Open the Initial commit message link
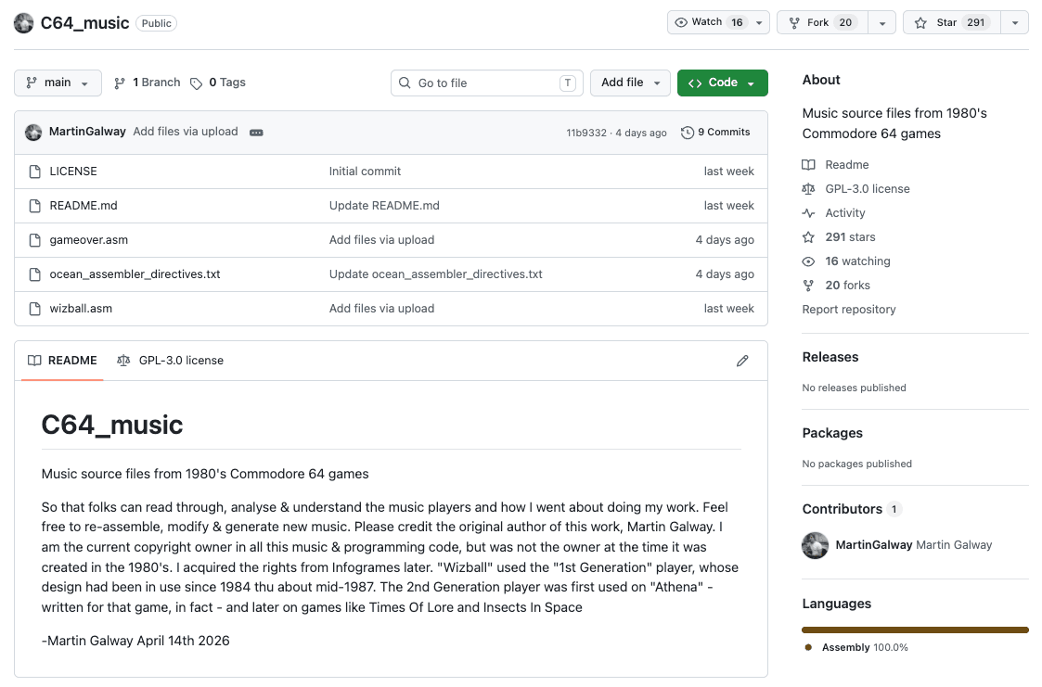1042x687 pixels. [365, 172]
